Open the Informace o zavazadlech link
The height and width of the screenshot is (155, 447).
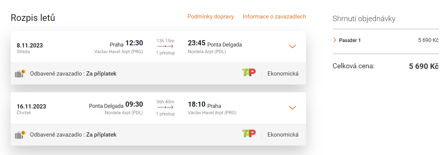click(x=274, y=17)
